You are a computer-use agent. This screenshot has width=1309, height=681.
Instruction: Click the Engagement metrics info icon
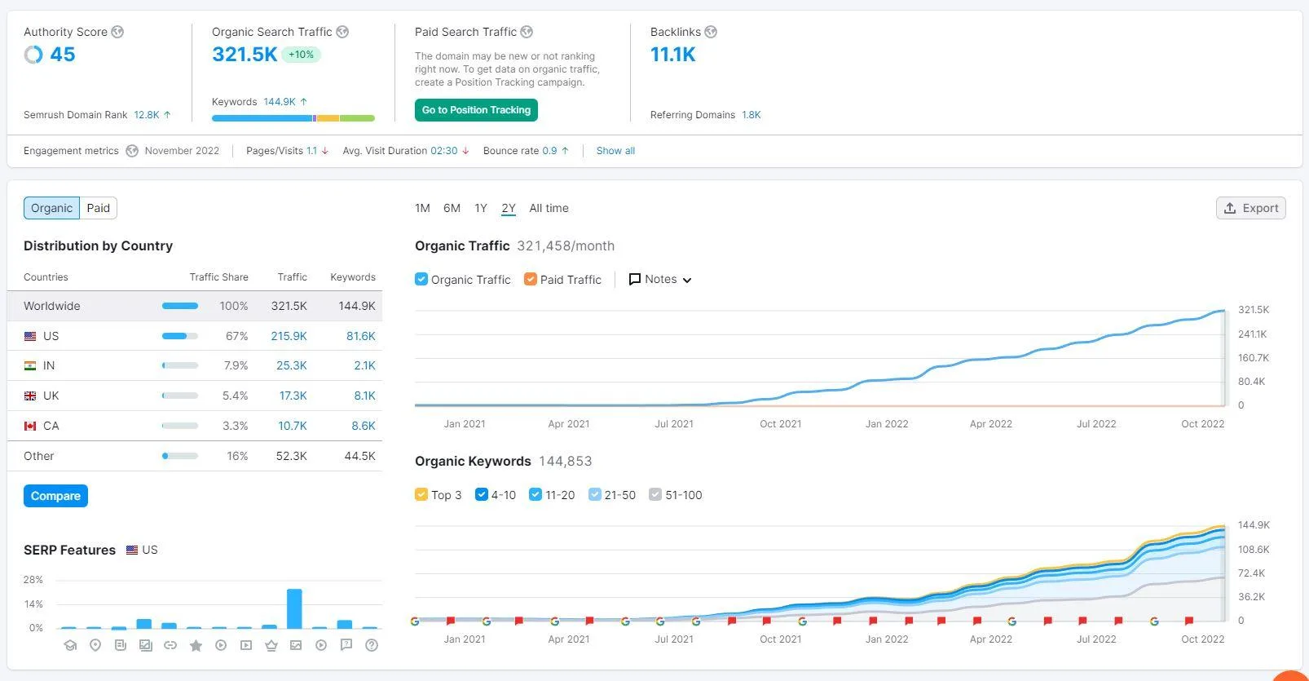coord(132,151)
